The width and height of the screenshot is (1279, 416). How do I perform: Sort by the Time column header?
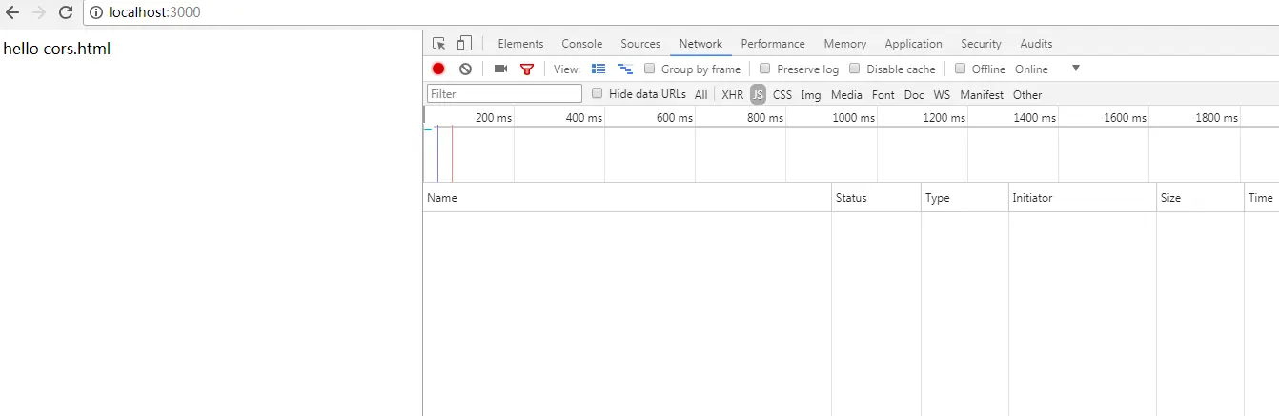coord(1261,198)
